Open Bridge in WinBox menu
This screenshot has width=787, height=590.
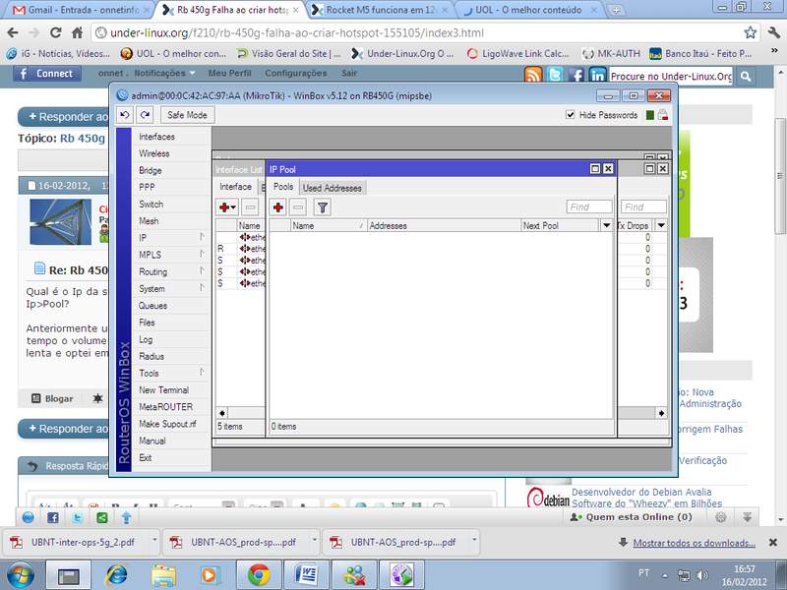click(171, 170)
